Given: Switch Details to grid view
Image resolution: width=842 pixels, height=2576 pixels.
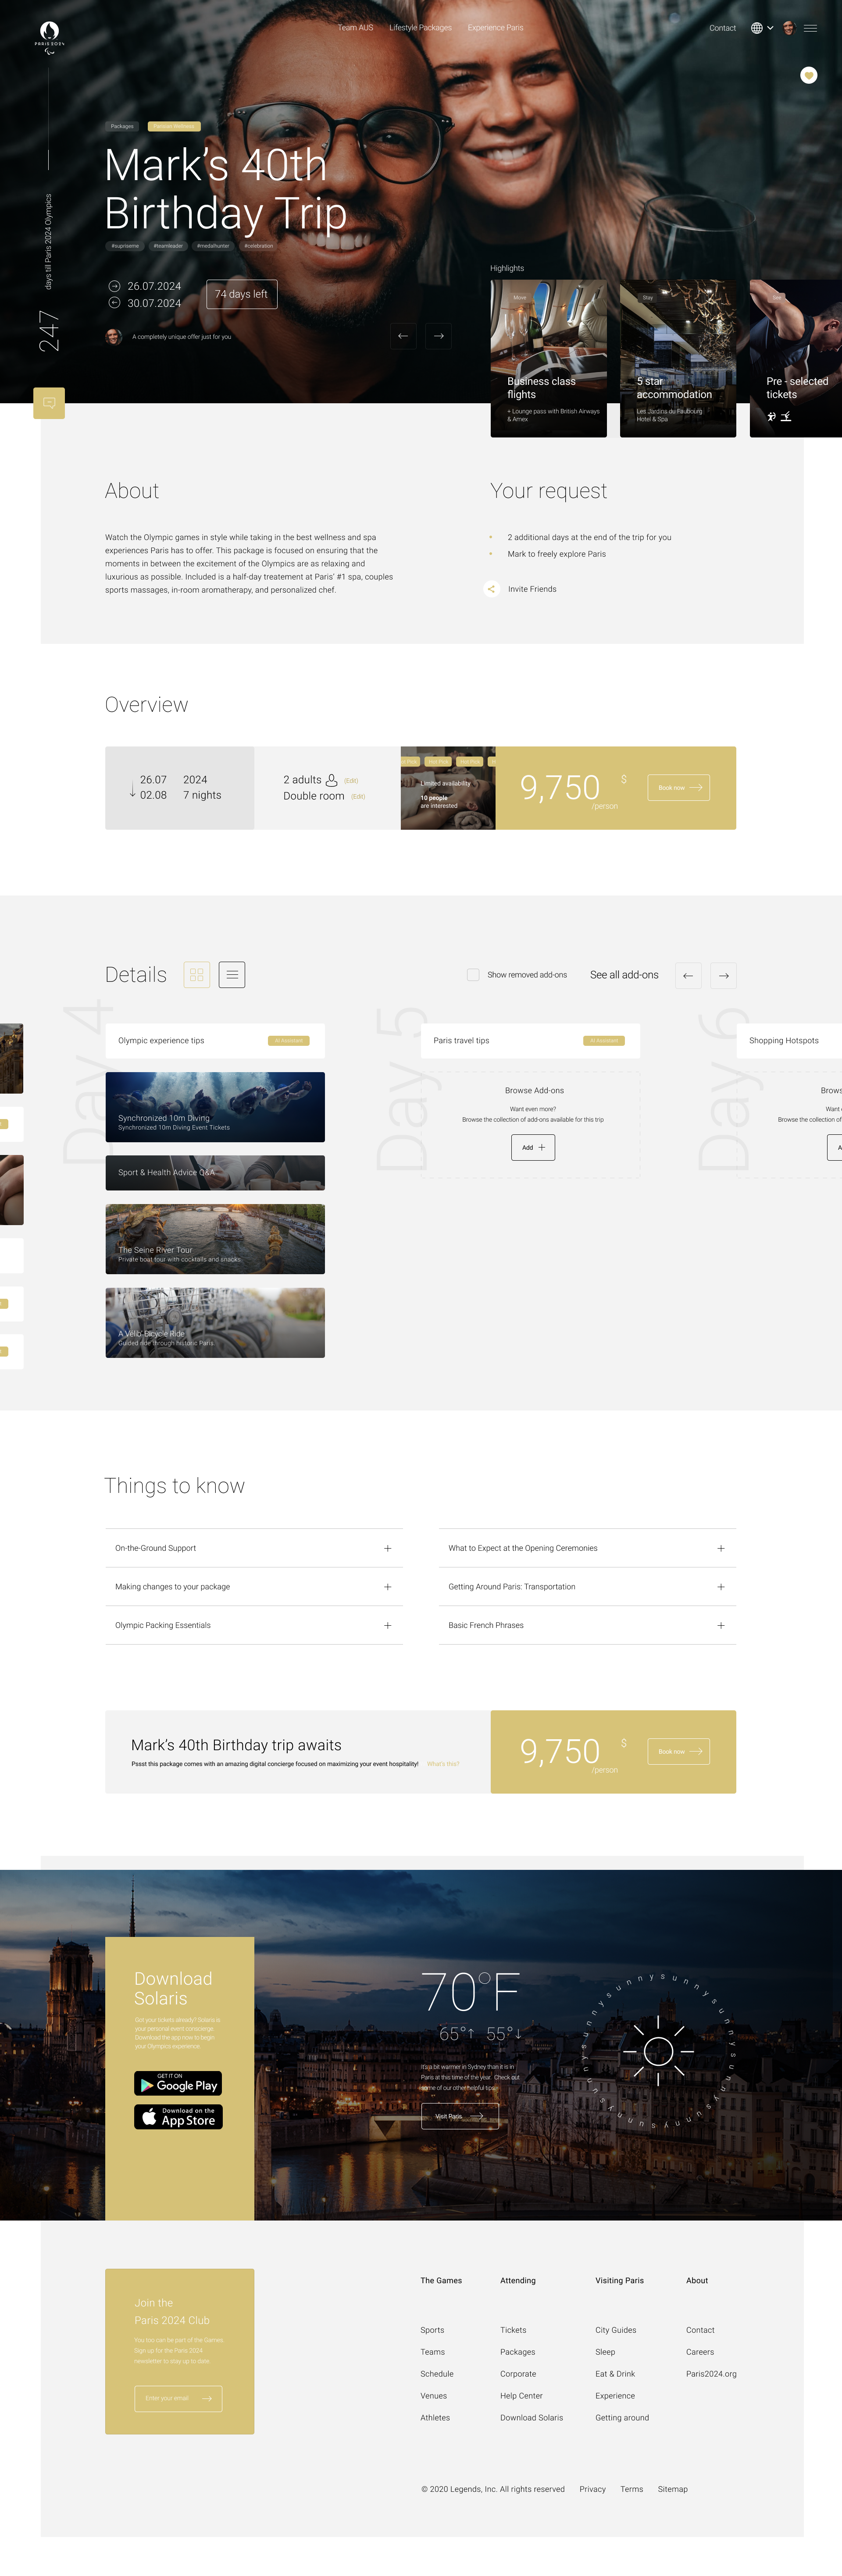Looking at the screenshot, I should 197,975.
